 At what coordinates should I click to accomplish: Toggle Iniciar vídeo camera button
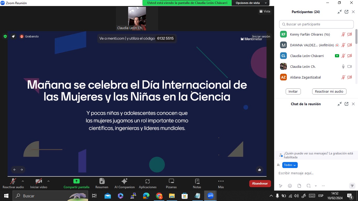click(x=39, y=181)
